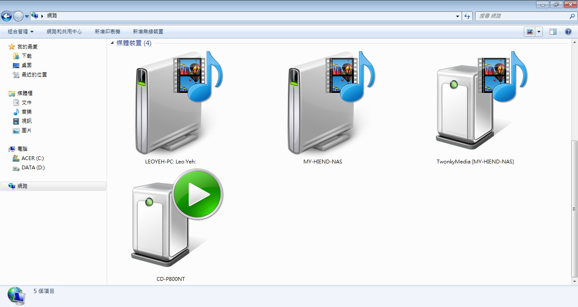
Task: Click the drive icon beside DATA (D:)
Action: click(x=16, y=168)
